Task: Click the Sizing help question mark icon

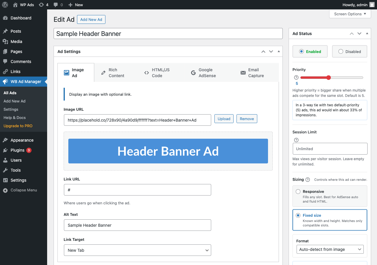Action: coord(308,179)
